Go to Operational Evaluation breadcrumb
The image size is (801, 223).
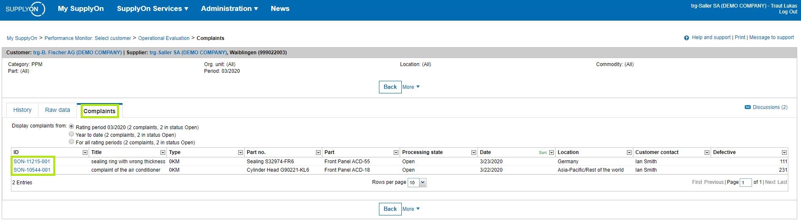tap(164, 38)
